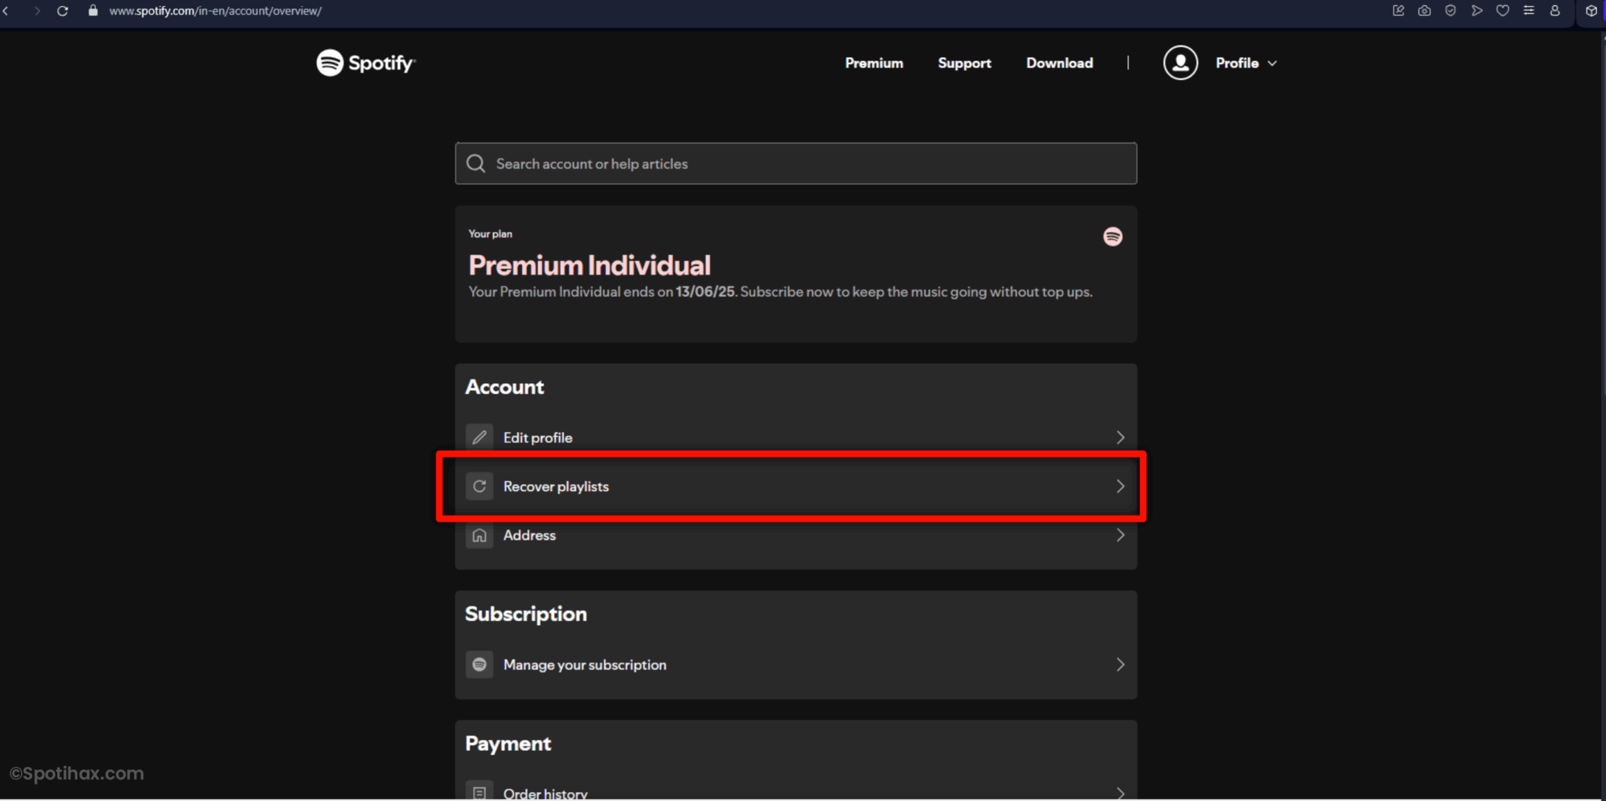Click the browser profile person icon
Image resolution: width=1606 pixels, height=801 pixels.
point(1555,10)
